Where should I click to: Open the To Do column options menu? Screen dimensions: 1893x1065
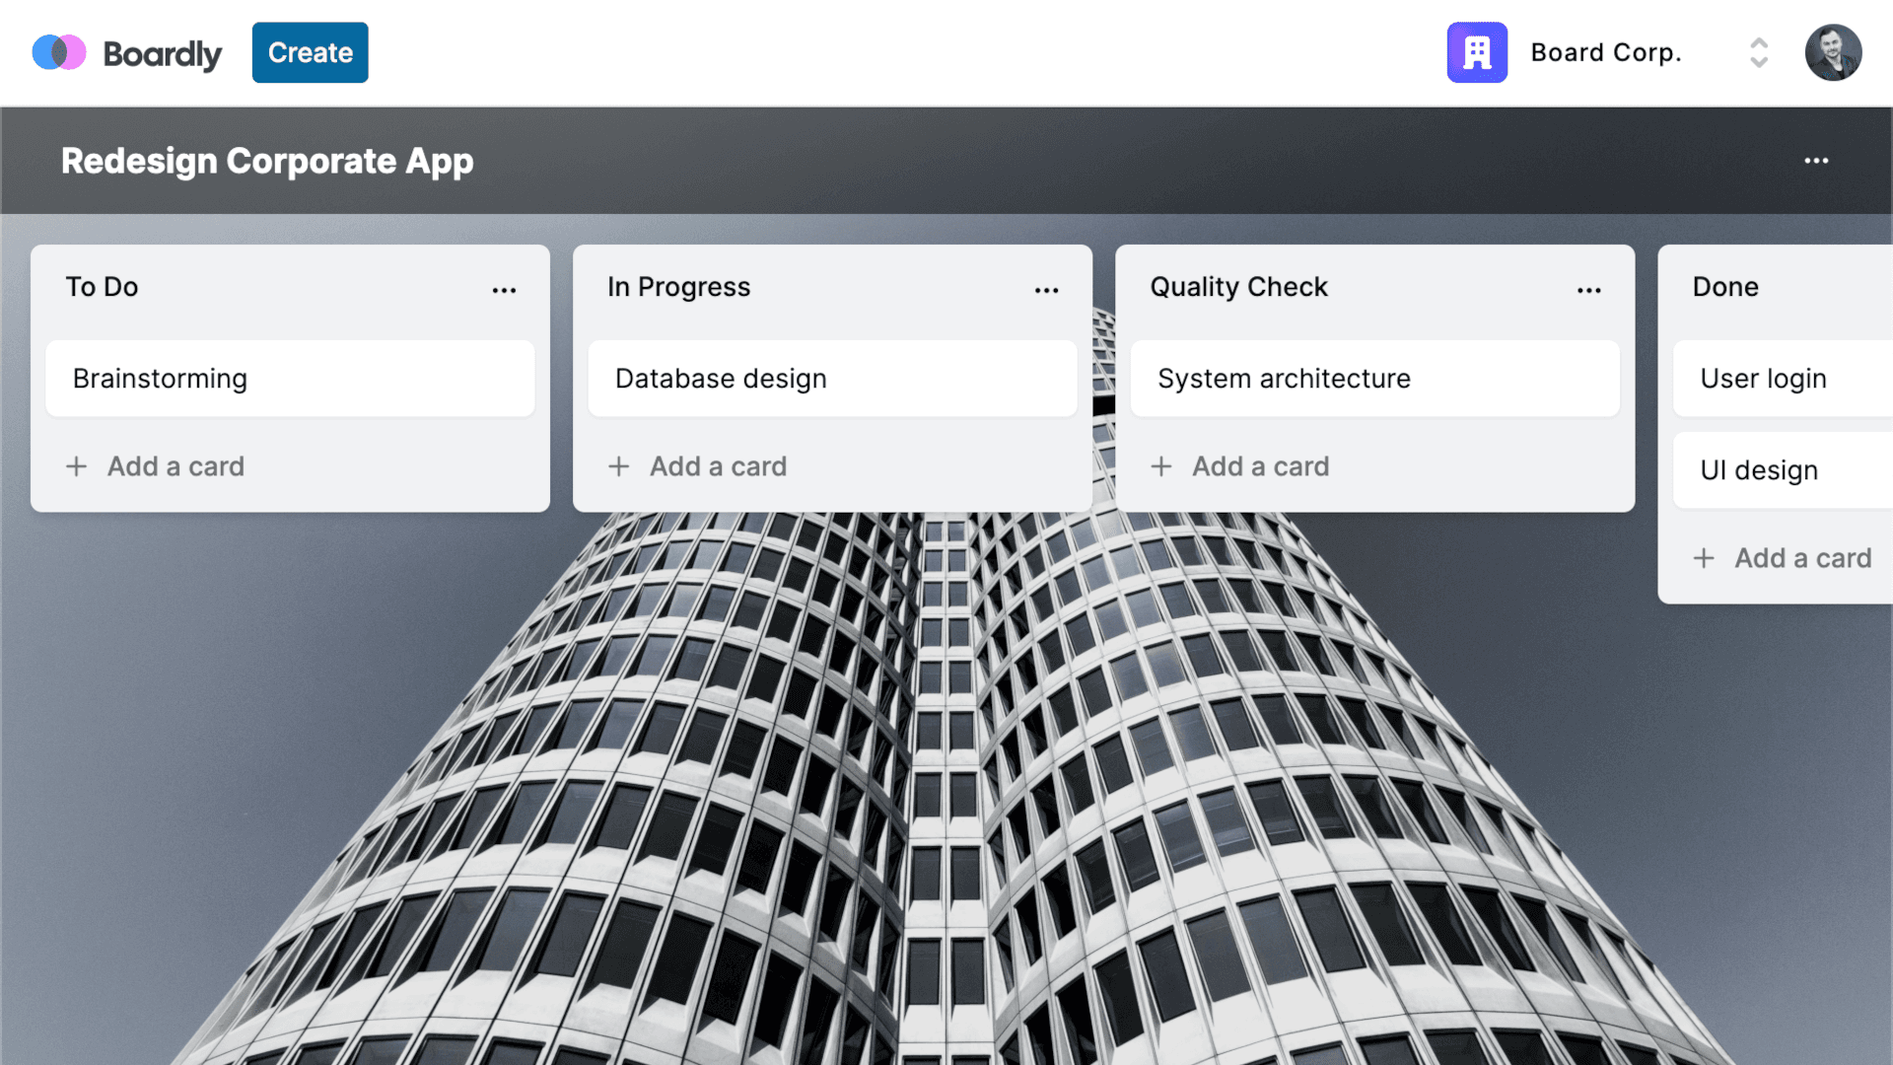(x=505, y=290)
